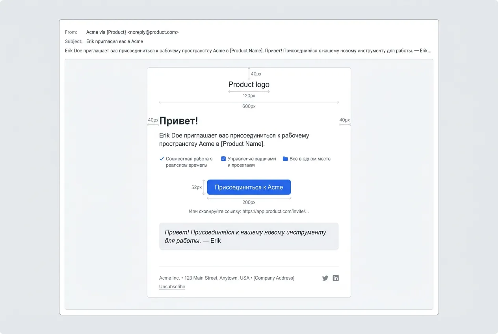Click the app.product.com invite link text
Viewport: 498px width, 334px height.
point(275,212)
